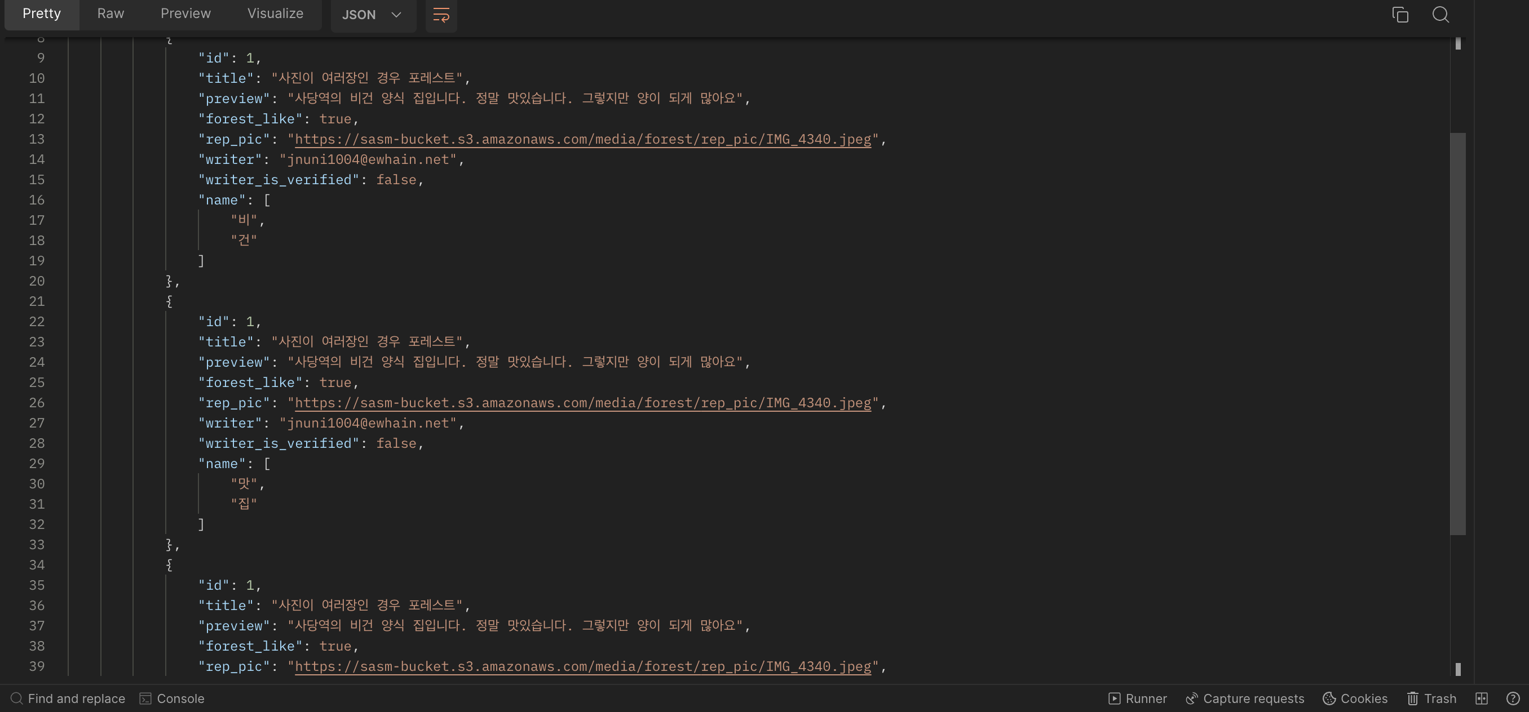1529x712 pixels.
Task: Open the Console panel
Action: coord(171,698)
